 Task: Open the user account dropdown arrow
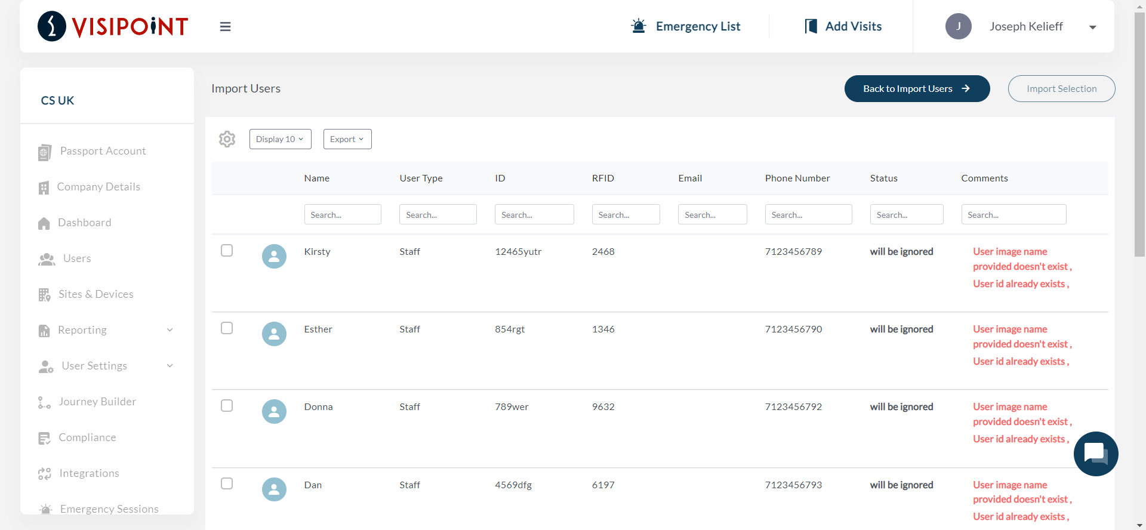[x=1092, y=27]
